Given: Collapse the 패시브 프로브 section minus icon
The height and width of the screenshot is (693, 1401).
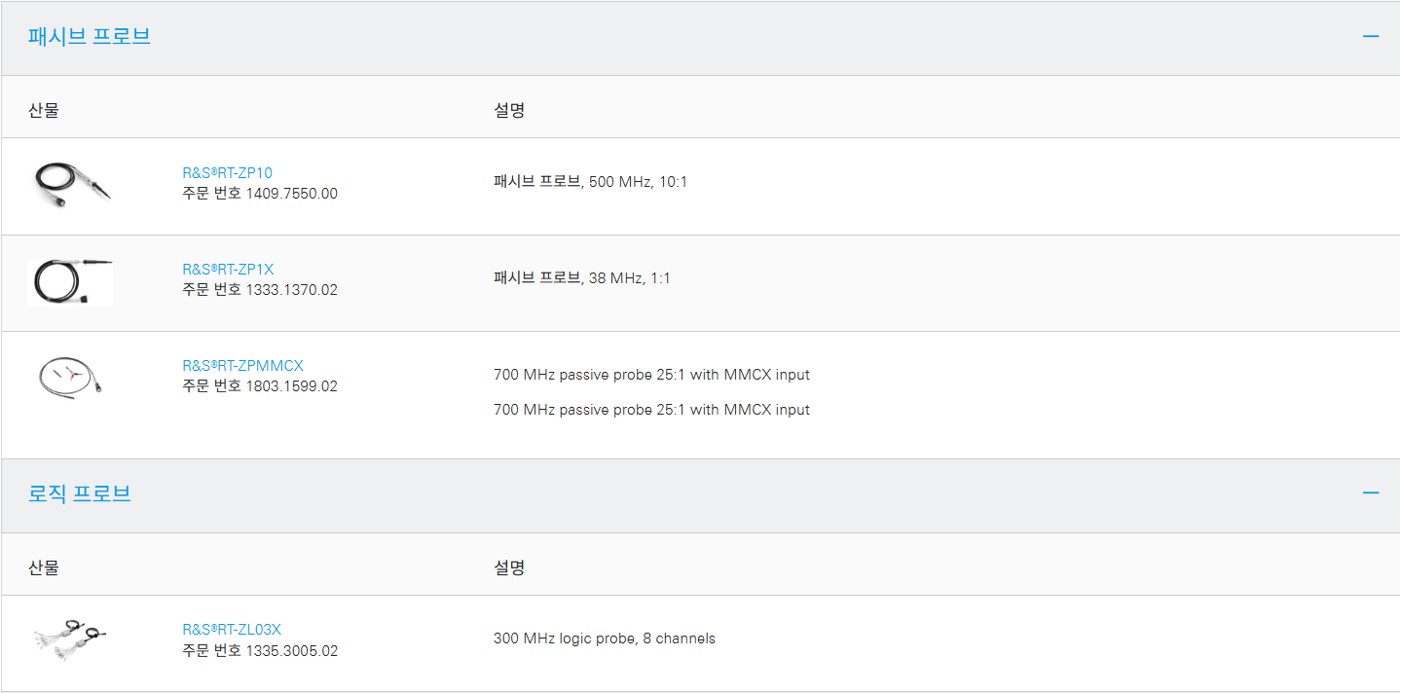Looking at the screenshot, I should pyautogui.click(x=1371, y=37).
